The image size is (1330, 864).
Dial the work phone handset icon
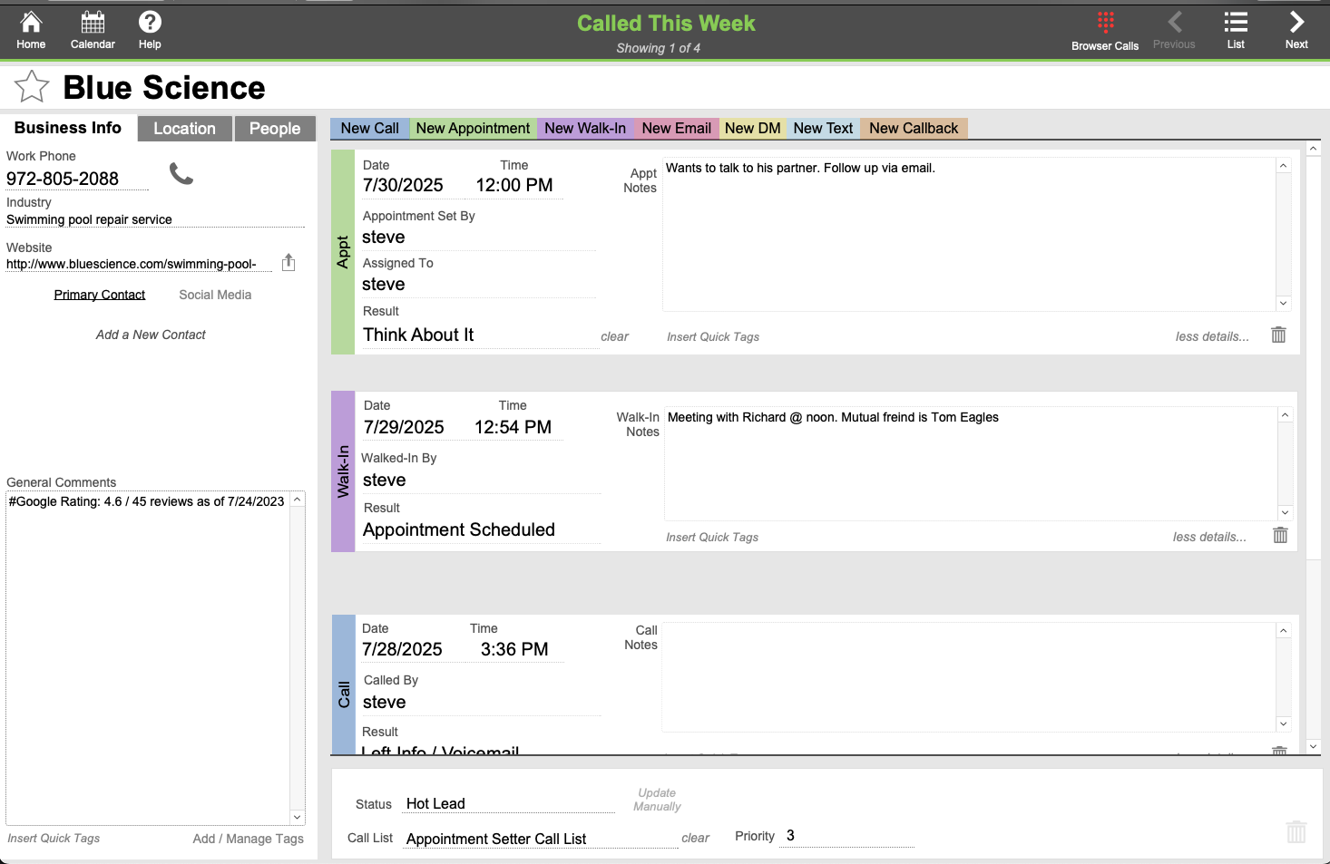(181, 173)
